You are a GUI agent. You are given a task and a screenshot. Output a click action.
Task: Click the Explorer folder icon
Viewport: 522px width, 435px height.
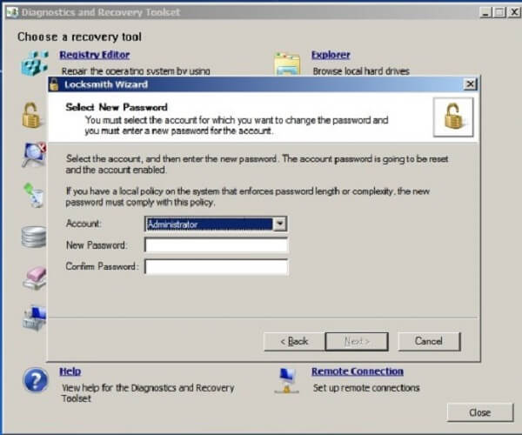(x=287, y=64)
